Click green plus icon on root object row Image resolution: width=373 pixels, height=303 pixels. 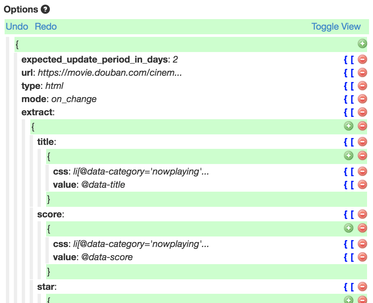[362, 43]
